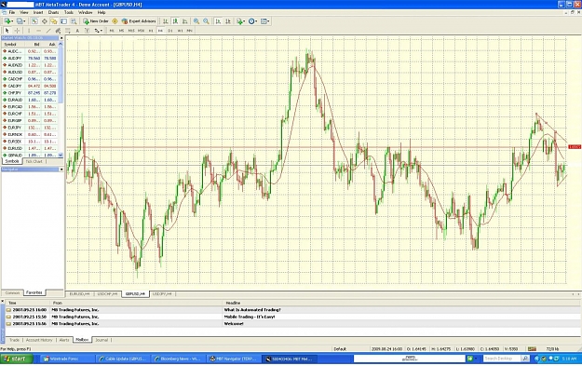The image size is (582, 366).
Task: Open the Tools menu
Action: [x=69, y=12]
